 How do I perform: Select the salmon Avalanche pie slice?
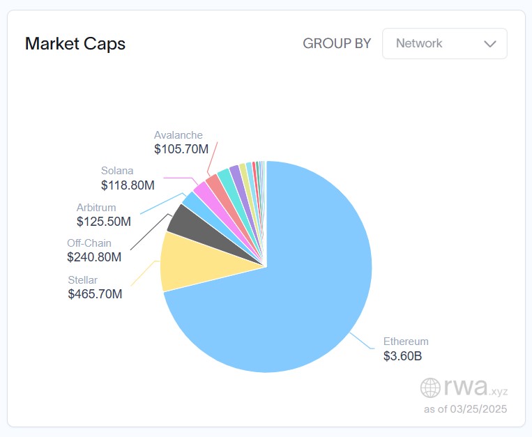(212, 181)
